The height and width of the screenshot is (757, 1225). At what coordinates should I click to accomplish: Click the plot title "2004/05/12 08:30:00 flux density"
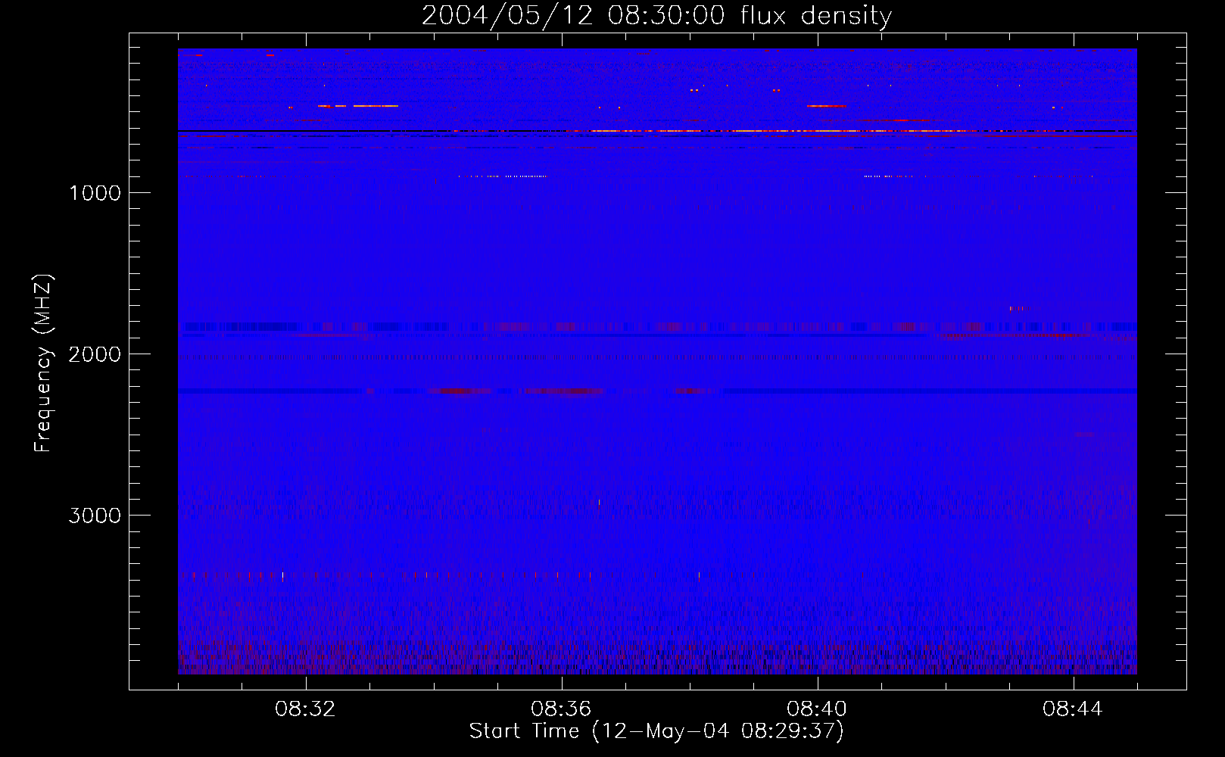[x=656, y=16]
